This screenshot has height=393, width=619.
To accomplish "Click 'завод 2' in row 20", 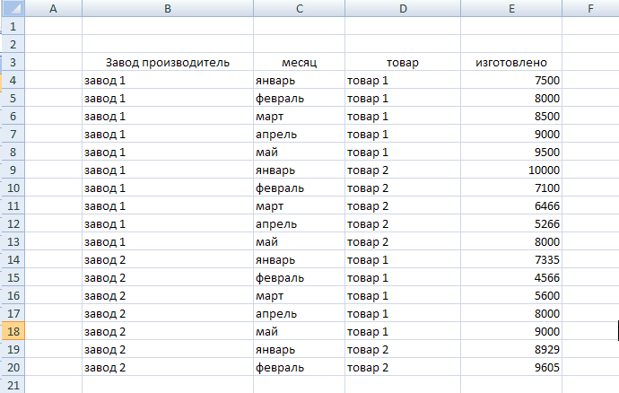I will [105, 368].
